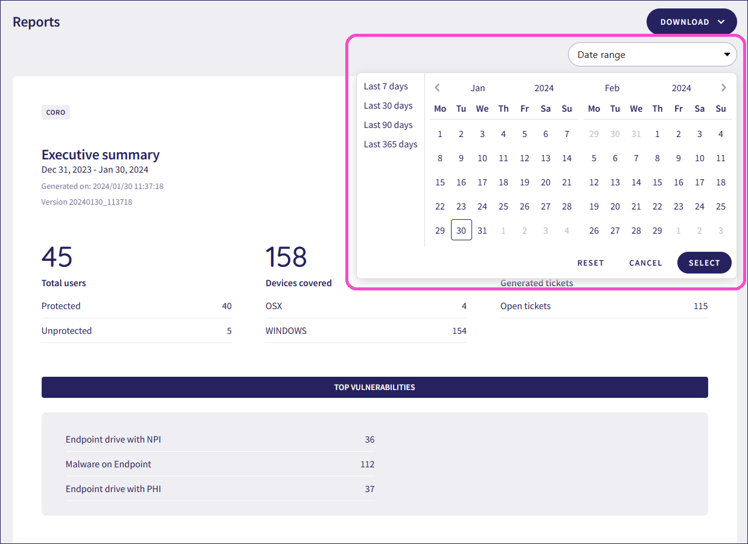This screenshot has width=748, height=544.
Task: Confirm the date range with SELECT
Action: [704, 263]
